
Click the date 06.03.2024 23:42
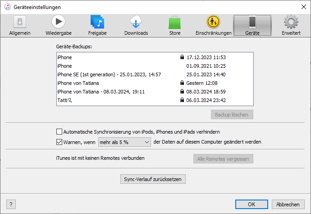[206, 100]
